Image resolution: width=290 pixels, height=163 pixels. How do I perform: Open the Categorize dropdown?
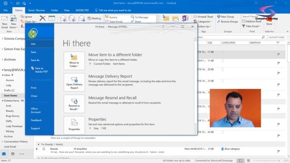coord(203,22)
